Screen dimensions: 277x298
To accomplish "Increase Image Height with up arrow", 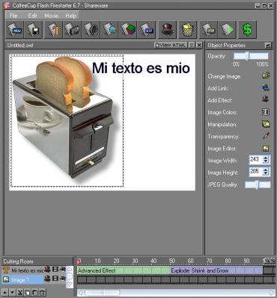I will [x=266, y=170].
